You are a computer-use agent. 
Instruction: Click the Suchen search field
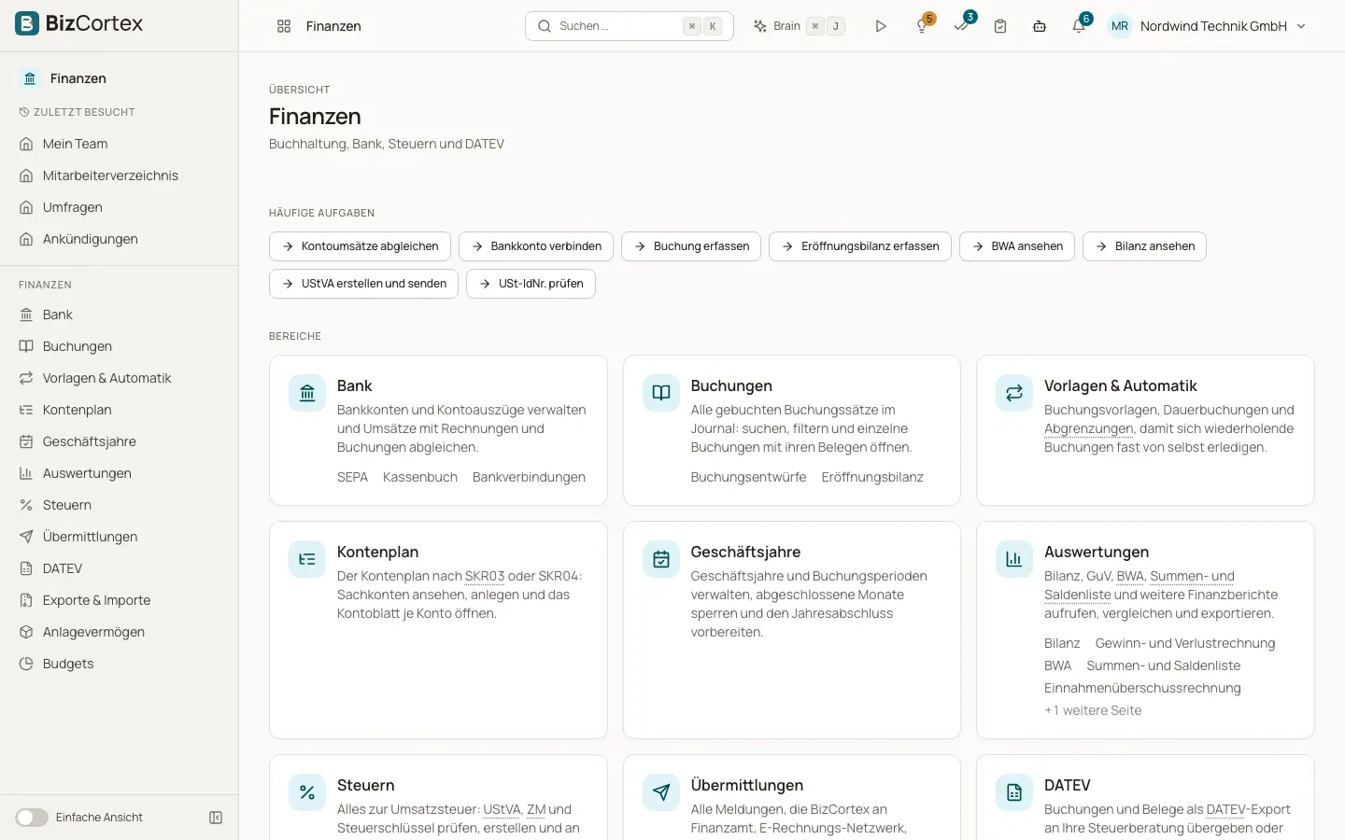point(630,26)
